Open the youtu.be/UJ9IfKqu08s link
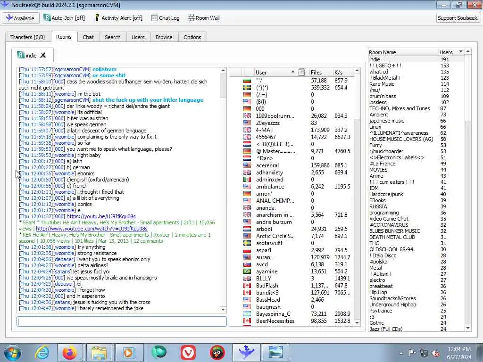This screenshot has width=483, height=362. 101,216
